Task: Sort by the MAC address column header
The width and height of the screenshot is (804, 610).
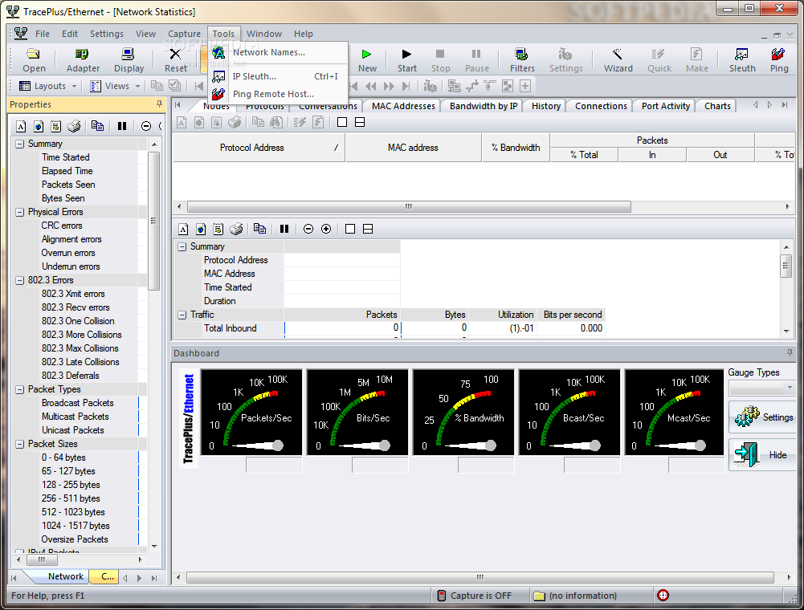Action: pos(414,148)
